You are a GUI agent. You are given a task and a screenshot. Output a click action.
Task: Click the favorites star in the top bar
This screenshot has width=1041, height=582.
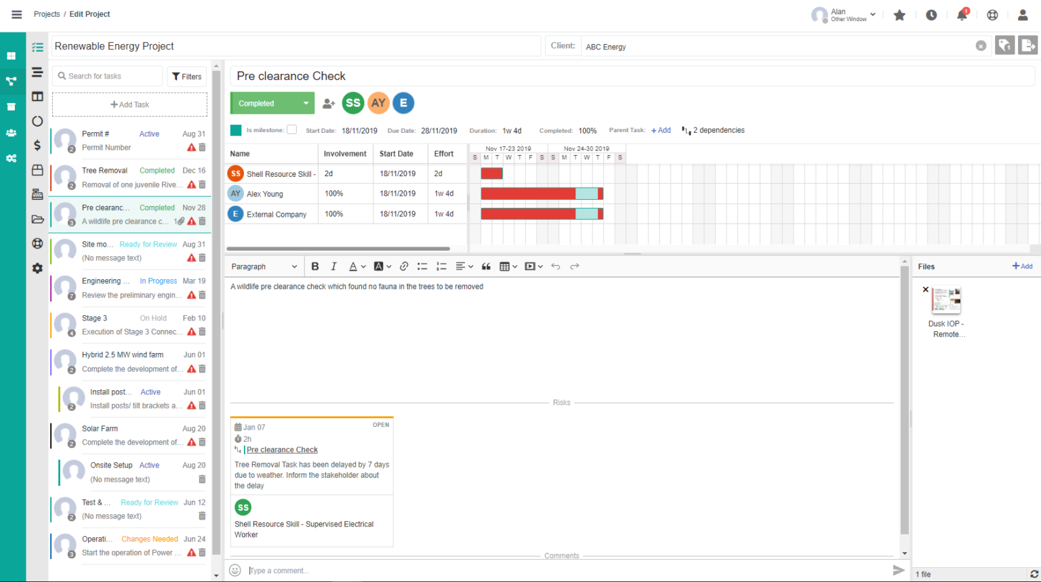coord(899,14)
